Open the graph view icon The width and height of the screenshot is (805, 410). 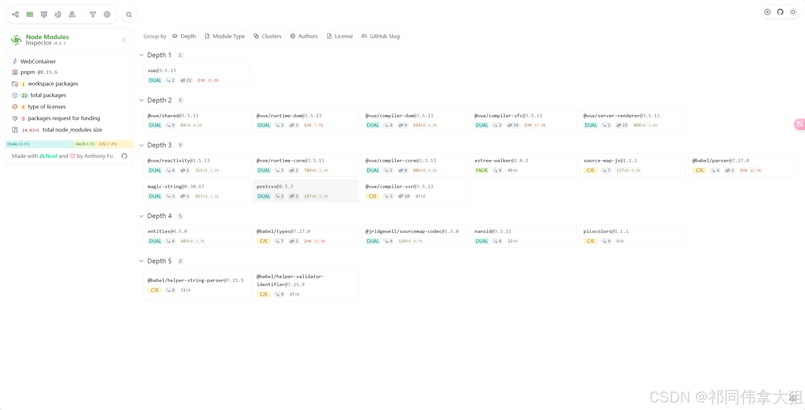click(x=15, y=14)
